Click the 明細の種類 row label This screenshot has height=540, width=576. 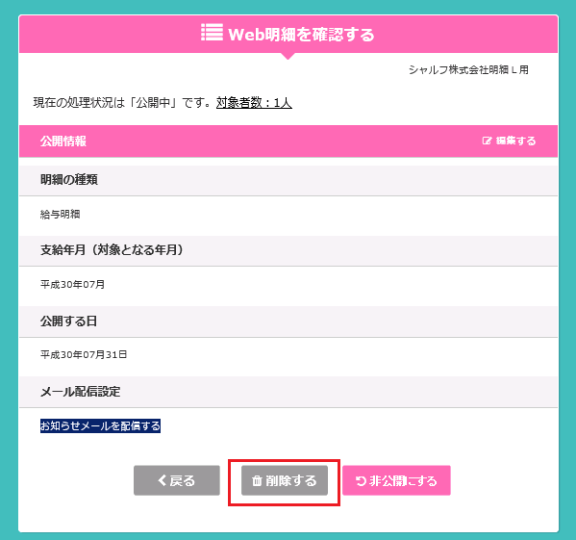(x=69, y=180)
